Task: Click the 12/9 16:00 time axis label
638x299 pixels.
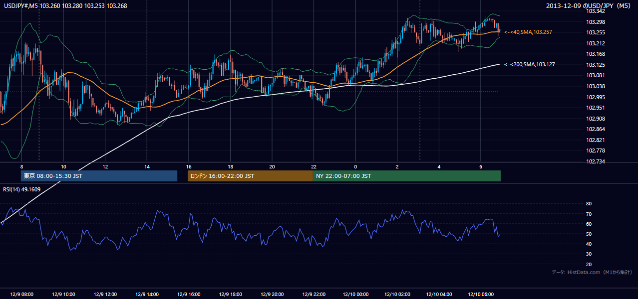Action: (188, 295)
